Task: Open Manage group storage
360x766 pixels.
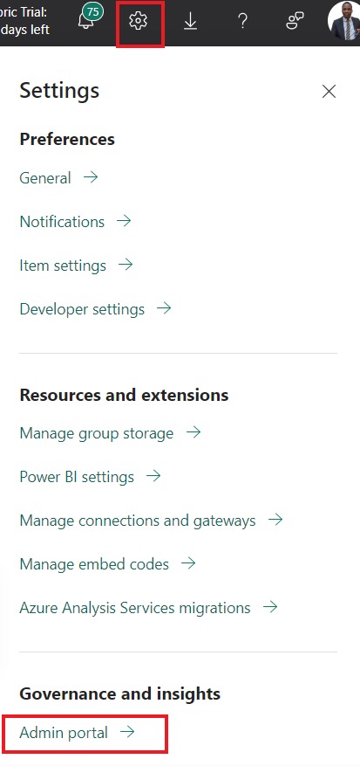Action: pos(110,433)
